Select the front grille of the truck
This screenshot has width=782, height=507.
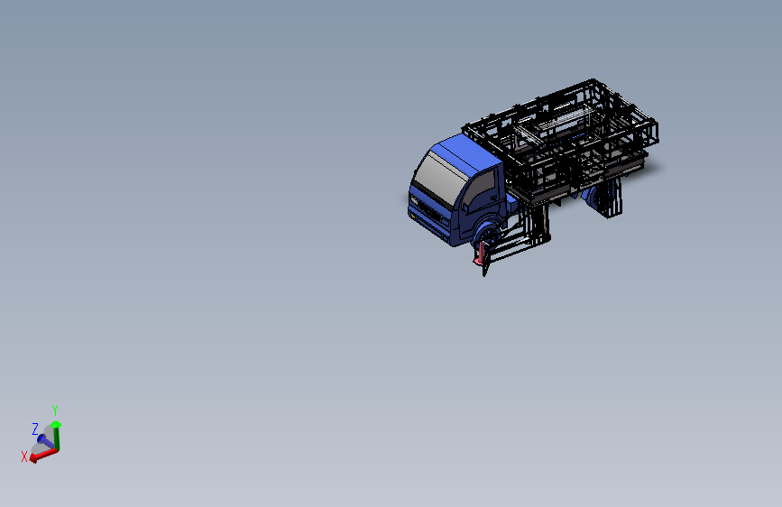[429, 212]
